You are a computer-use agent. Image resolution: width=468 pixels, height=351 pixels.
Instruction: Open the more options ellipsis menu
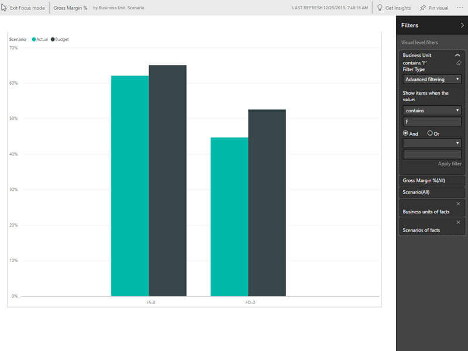tap(460, 8)
